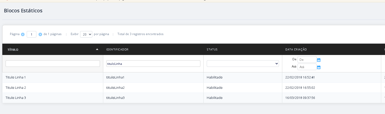Click the Blocos Estáticos heading
Image resolution: width=385 pixels, height=114 pixels.
tap(23, 11)
